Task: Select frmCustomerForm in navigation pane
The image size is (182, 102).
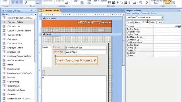Action: (x=18, y=60)
